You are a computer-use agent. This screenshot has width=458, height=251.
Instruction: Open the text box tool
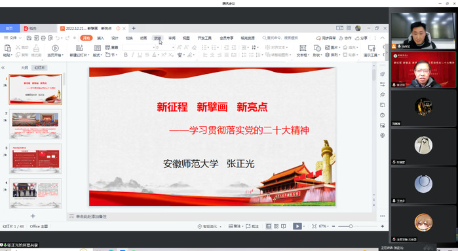(303, 48)
